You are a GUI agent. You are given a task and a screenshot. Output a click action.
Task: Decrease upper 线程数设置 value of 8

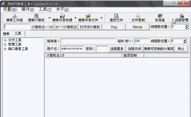[187, 28]
